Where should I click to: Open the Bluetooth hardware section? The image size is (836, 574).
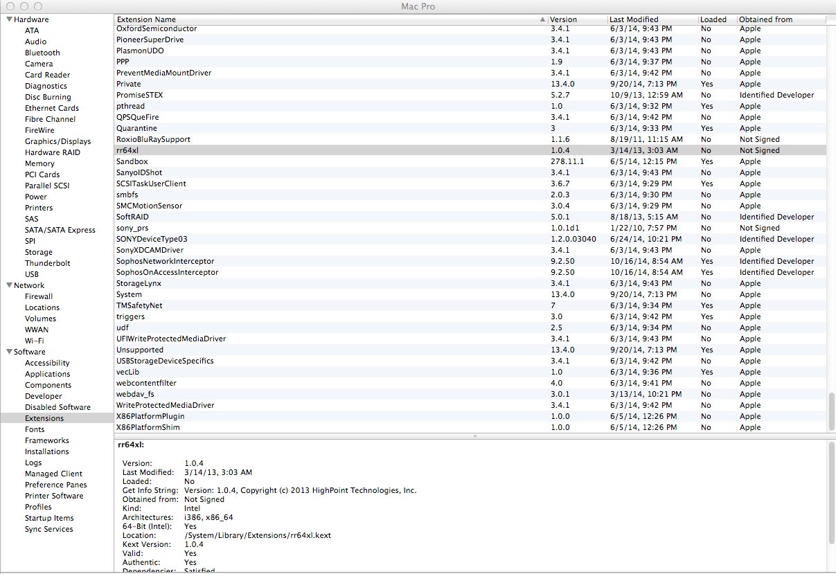click(42, 53)
